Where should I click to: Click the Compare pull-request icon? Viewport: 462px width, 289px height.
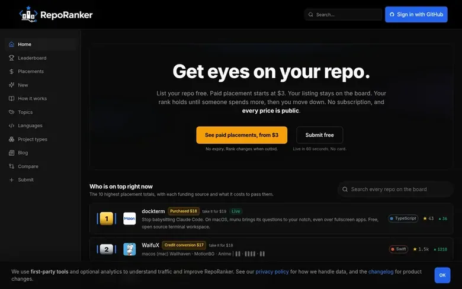point(11,166)
